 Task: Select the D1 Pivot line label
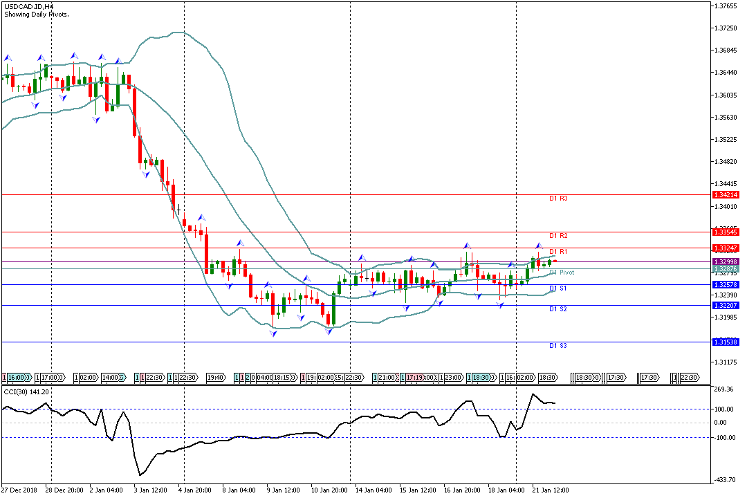coord(562,273)
